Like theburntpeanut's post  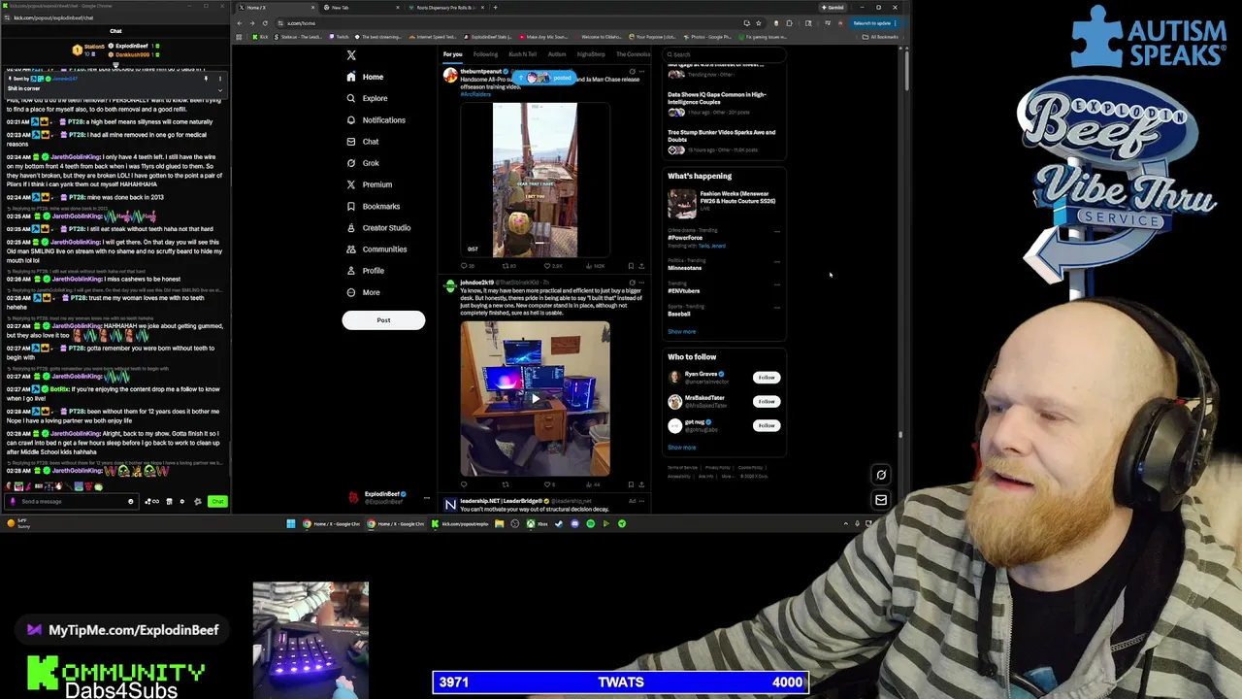pyautogui.click(x=547, y=266)
